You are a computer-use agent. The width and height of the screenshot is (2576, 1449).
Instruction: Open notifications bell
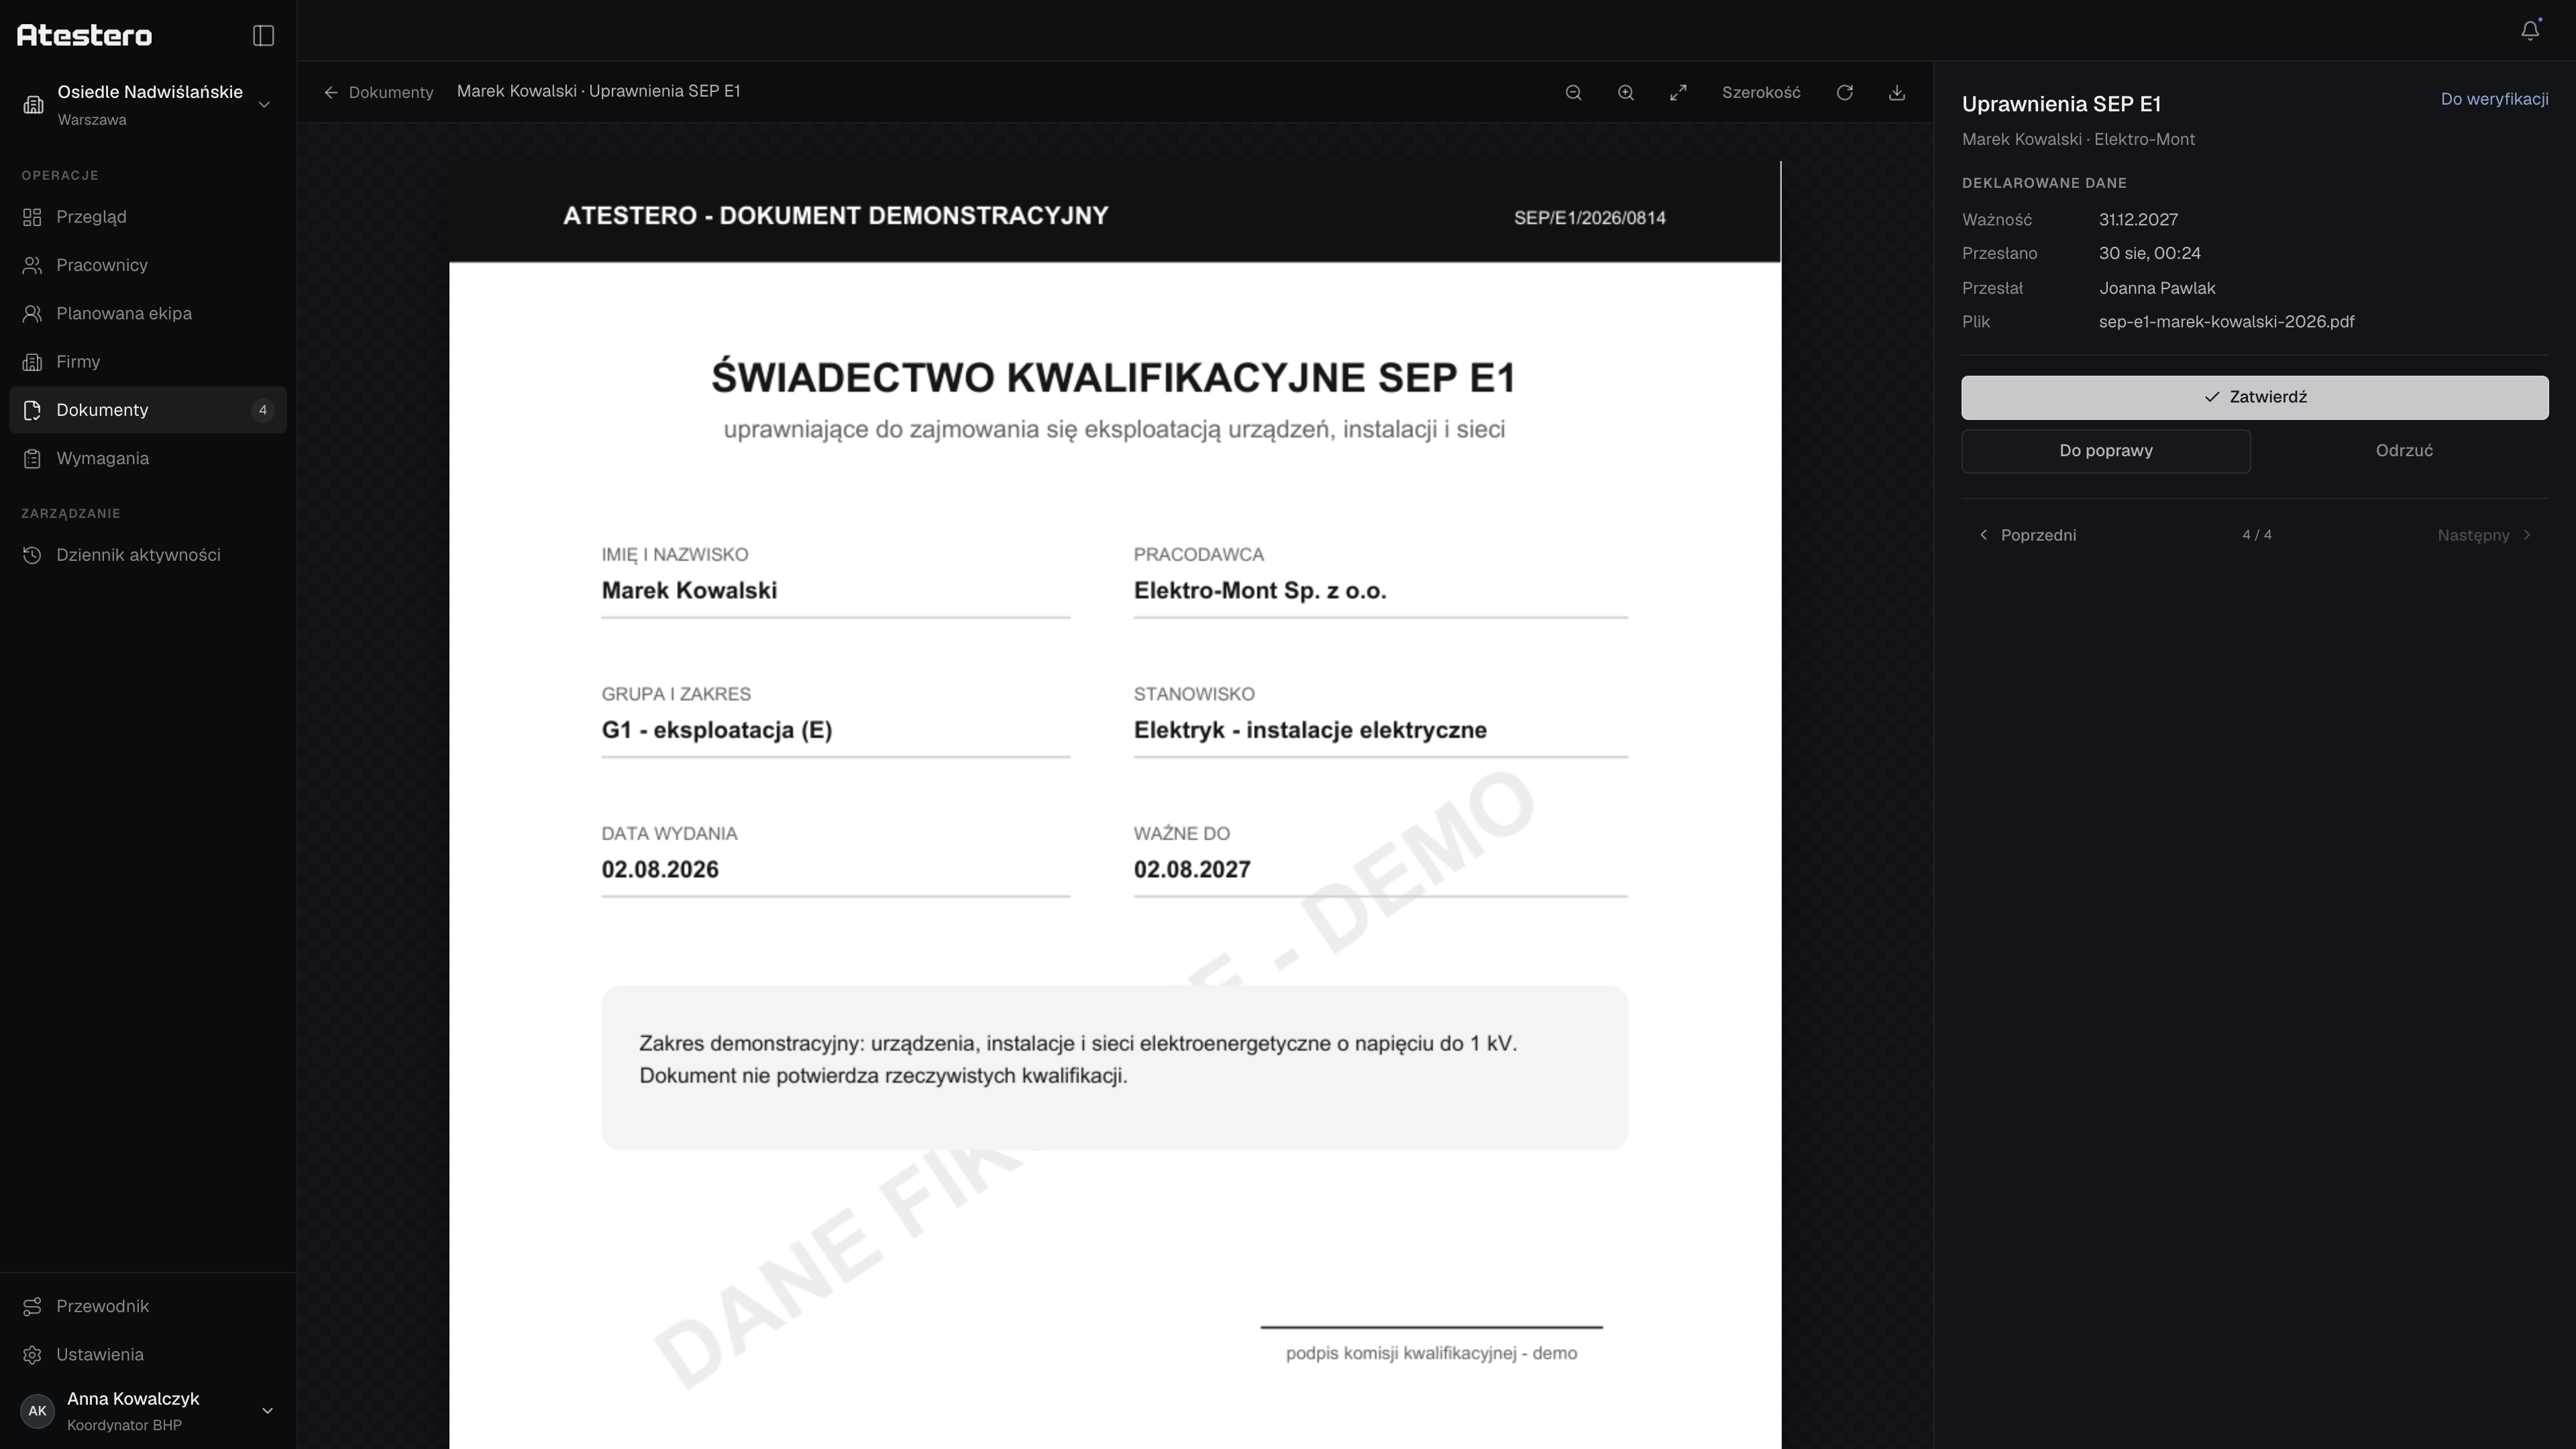pos(2530,31)
